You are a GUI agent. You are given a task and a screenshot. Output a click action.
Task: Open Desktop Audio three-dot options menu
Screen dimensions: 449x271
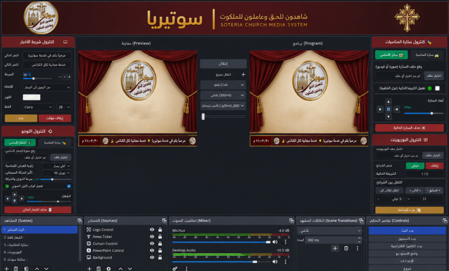[x=285, y=262]
